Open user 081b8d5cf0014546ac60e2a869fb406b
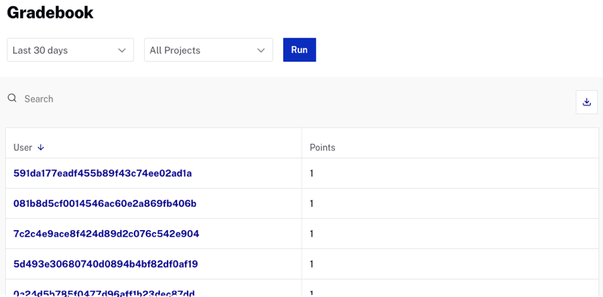Viewport: 603px width, 297px height. click(105, 203)
